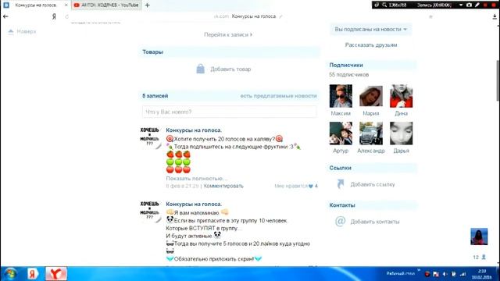
Task: Click the recorder camera snapshot icon
Action: (469, 5)
